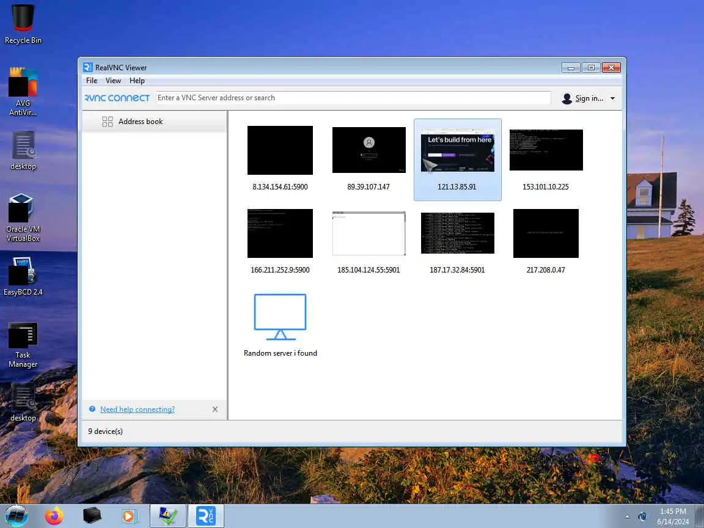Select the desktop file icon below Task Manager
This screenshot has width=704, height=528.
[23, 402]
